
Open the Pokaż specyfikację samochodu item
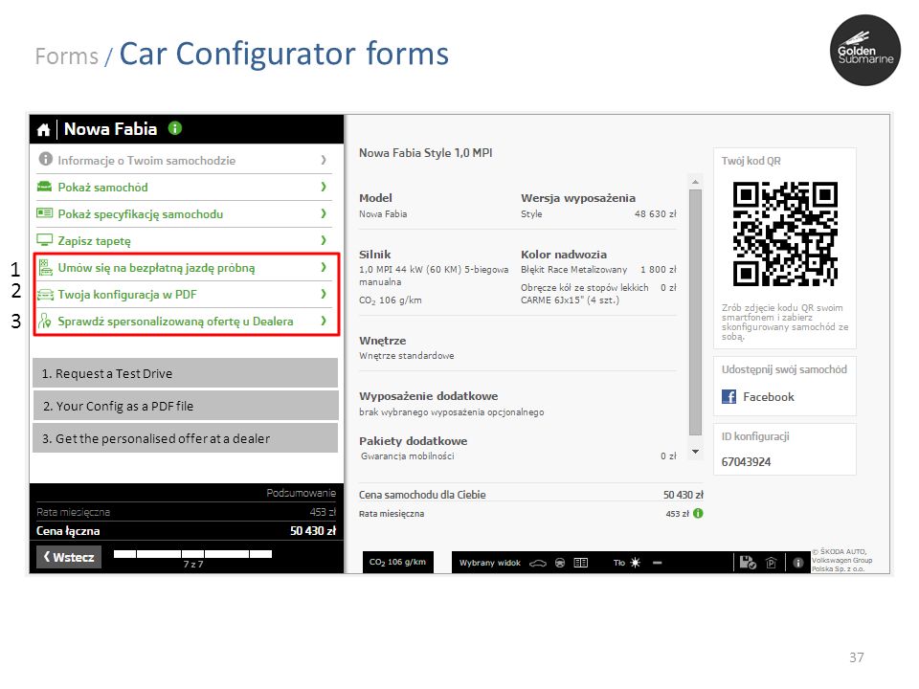[184, 213]
